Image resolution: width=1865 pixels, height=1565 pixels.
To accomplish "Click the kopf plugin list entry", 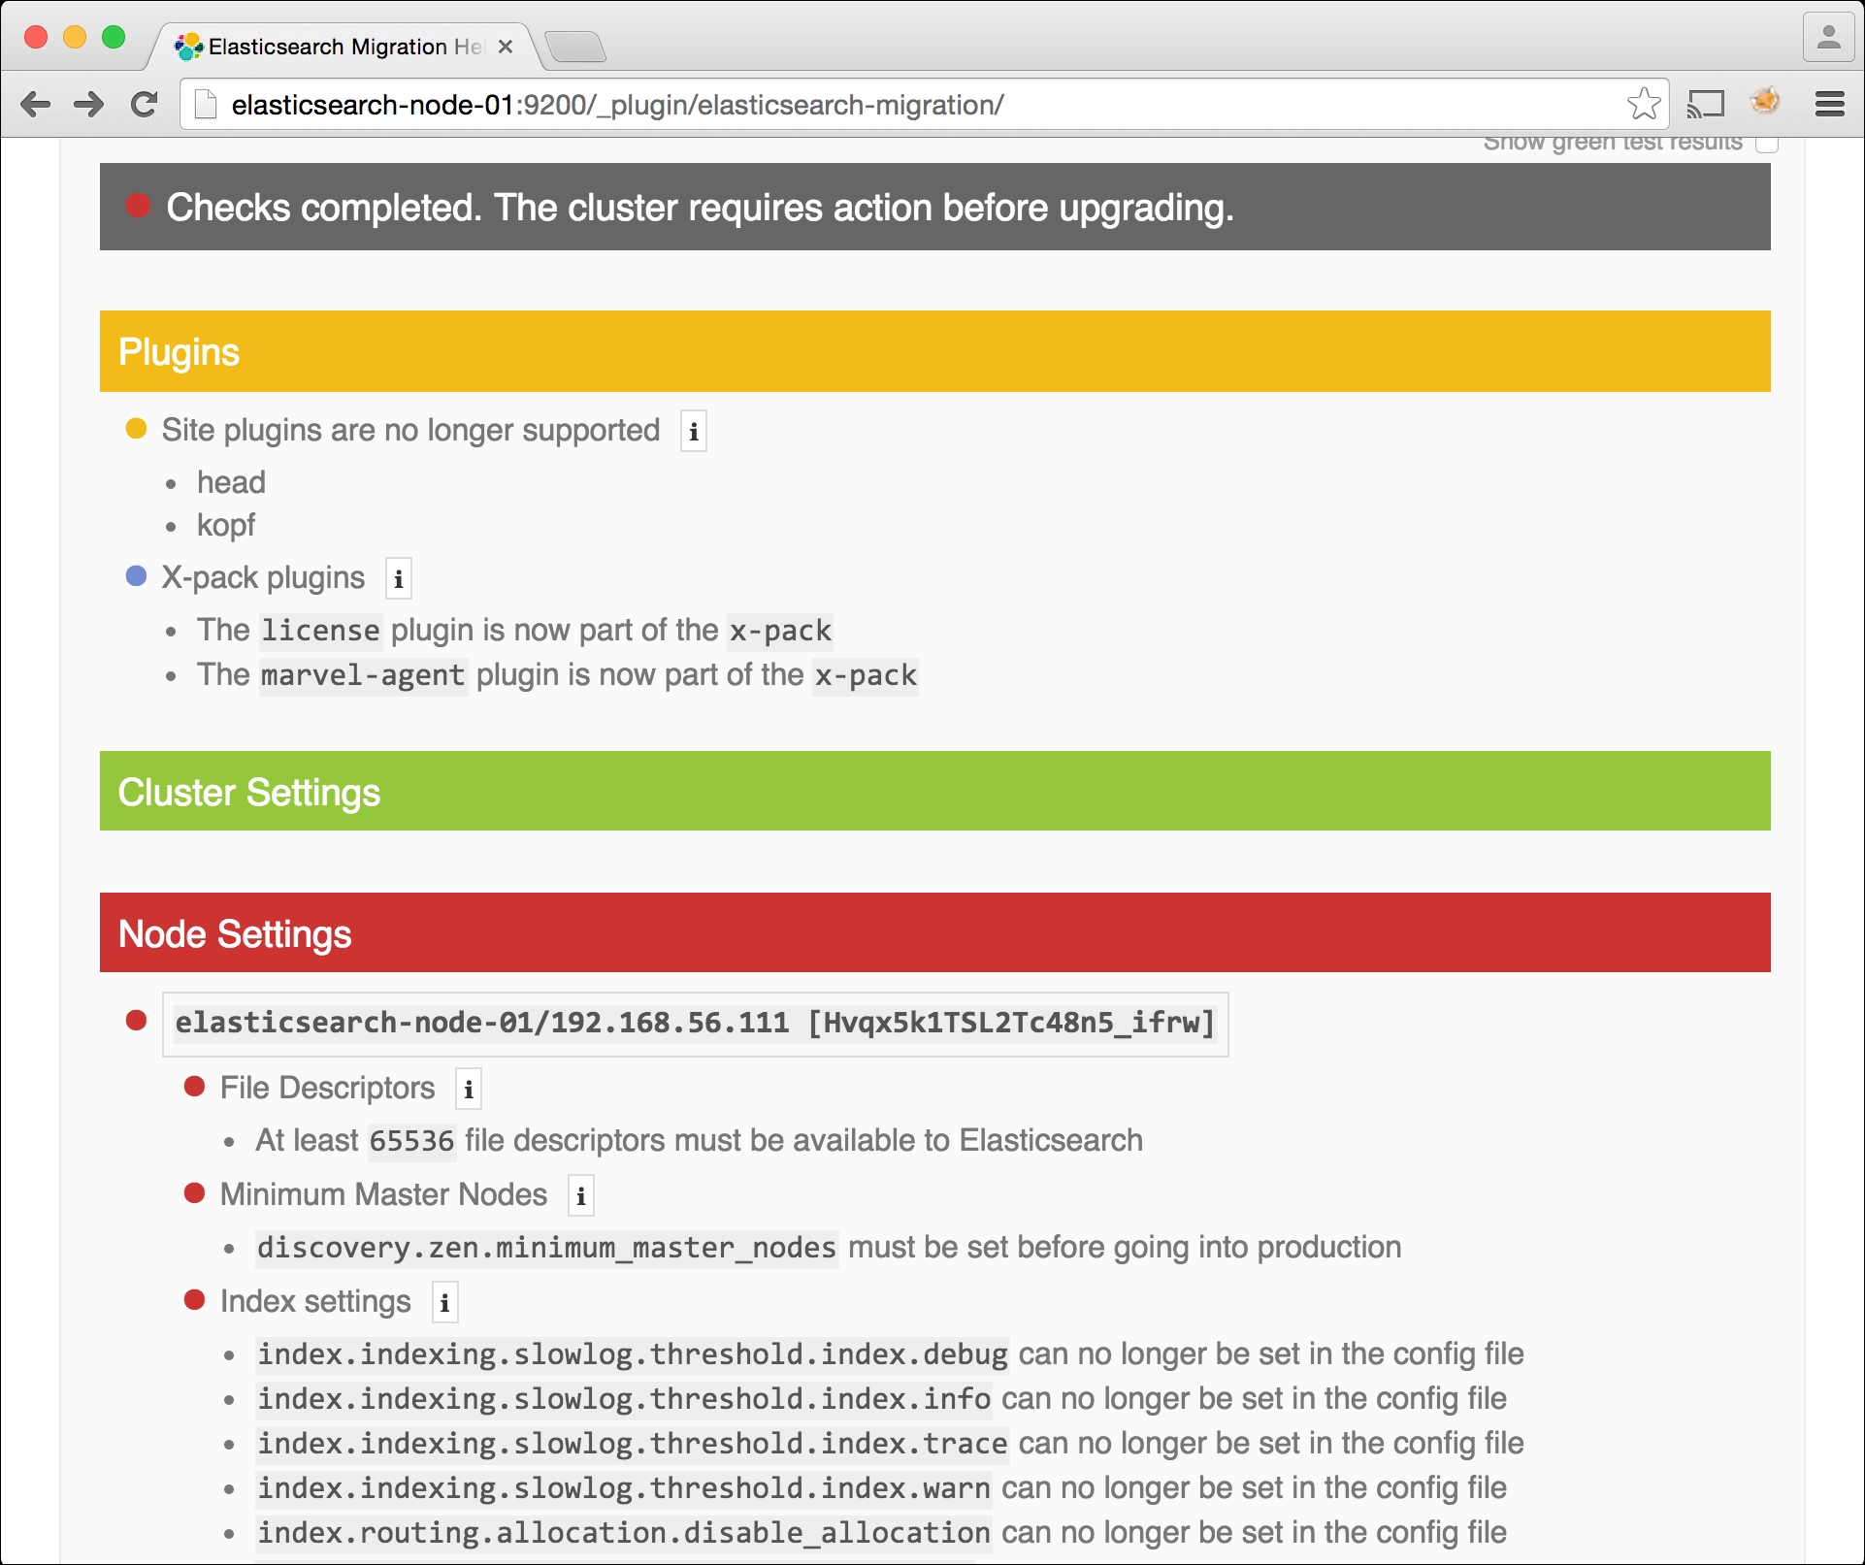I will [x=226, y=525].
